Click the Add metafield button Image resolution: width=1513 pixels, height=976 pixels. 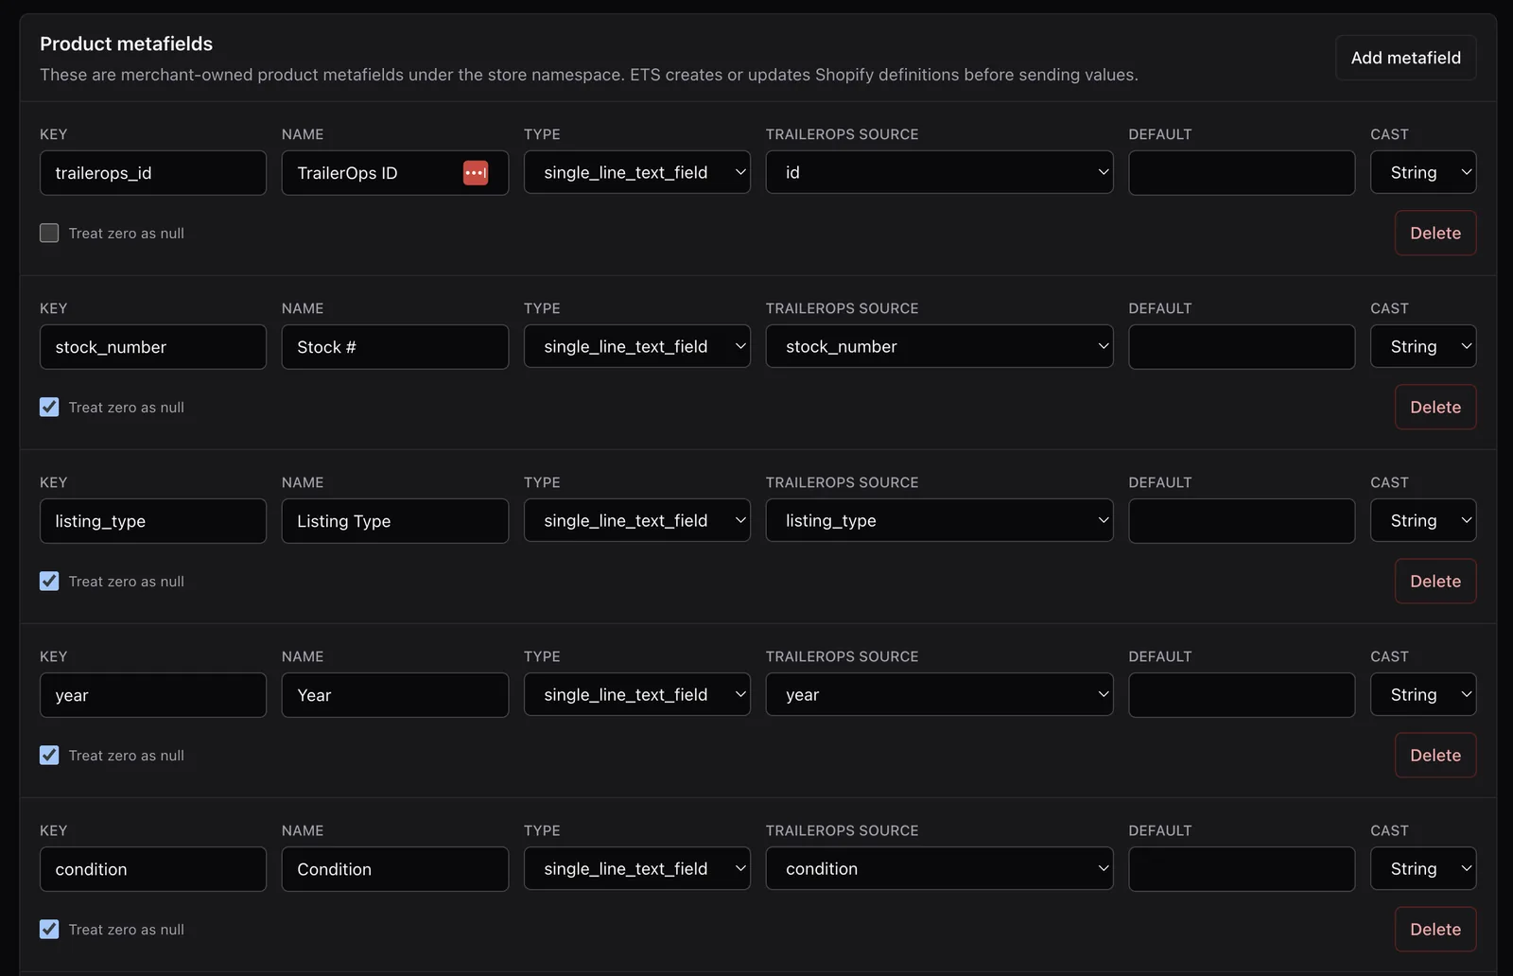point(1405,58)
